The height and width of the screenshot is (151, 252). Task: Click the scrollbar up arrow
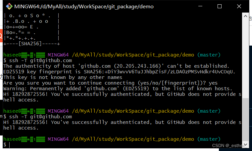(x=245, y=16)
